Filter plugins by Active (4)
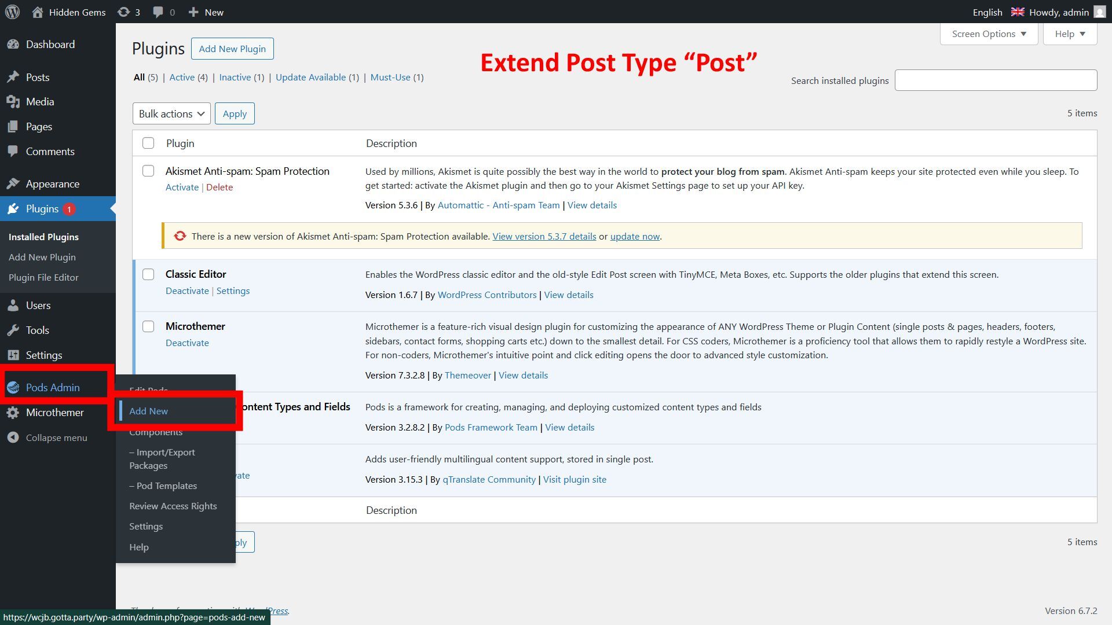This screenshot has width=1112, height=625. point(188,77)
